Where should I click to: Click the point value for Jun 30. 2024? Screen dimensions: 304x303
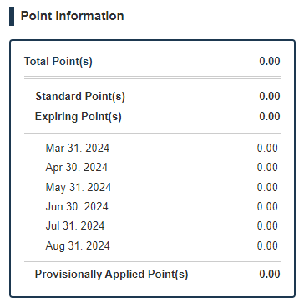point(267,207)
